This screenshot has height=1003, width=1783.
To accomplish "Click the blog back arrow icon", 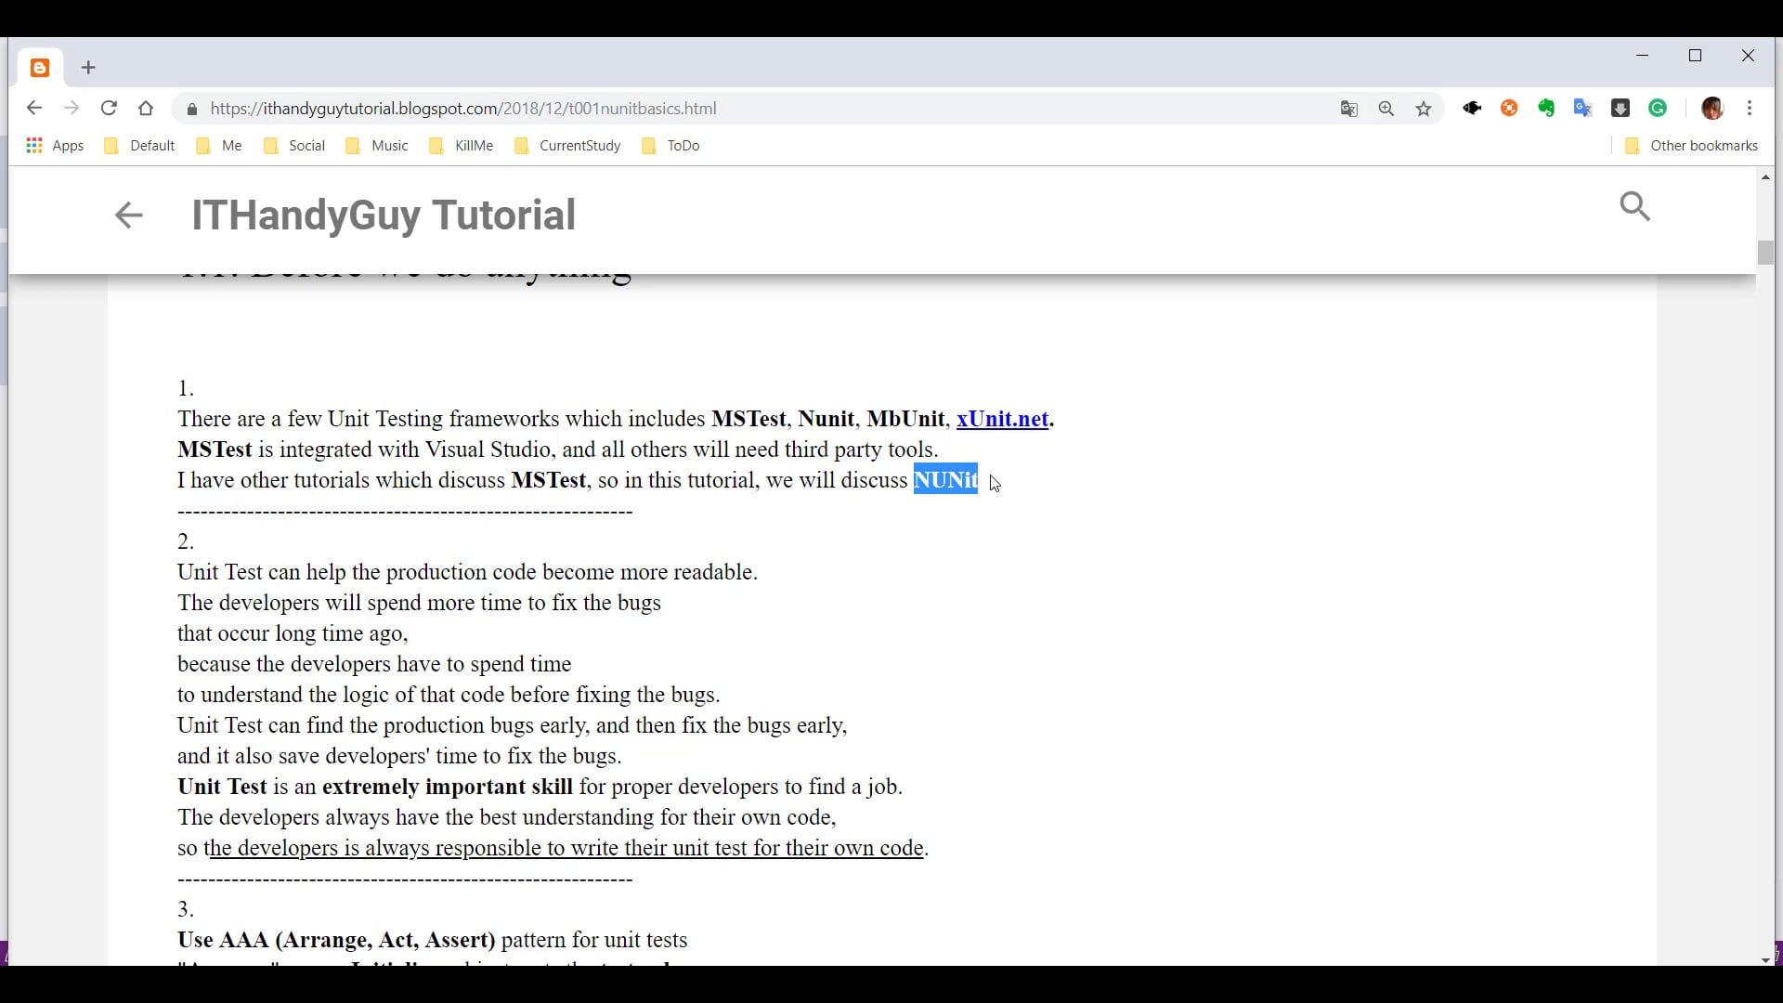I will [128, 215].
